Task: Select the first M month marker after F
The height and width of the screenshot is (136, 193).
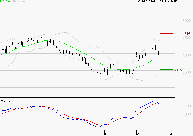Action: (x=106, y=134)
